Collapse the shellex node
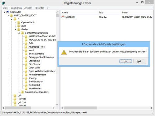 [x=15, y=30]
